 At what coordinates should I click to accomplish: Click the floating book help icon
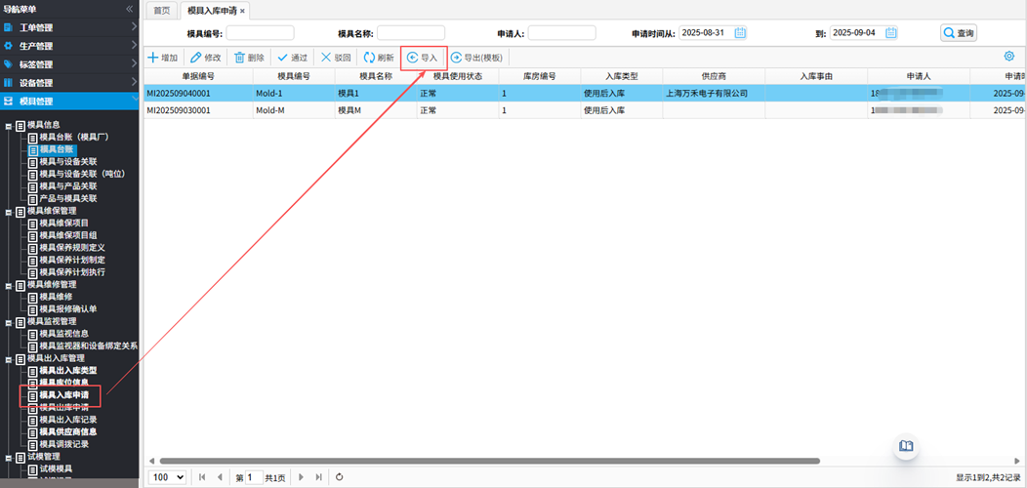906,446
